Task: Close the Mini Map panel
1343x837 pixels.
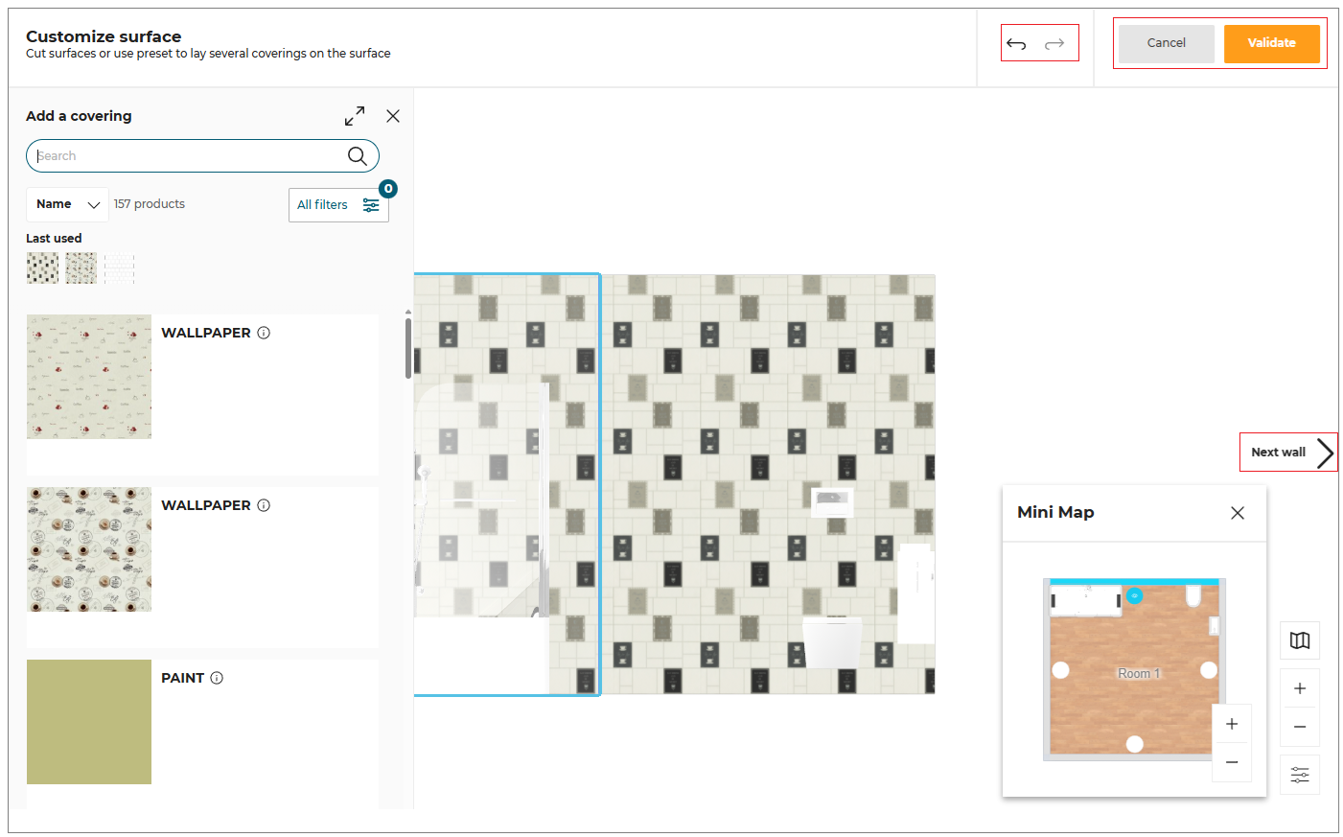Action: click(1237, 513)
